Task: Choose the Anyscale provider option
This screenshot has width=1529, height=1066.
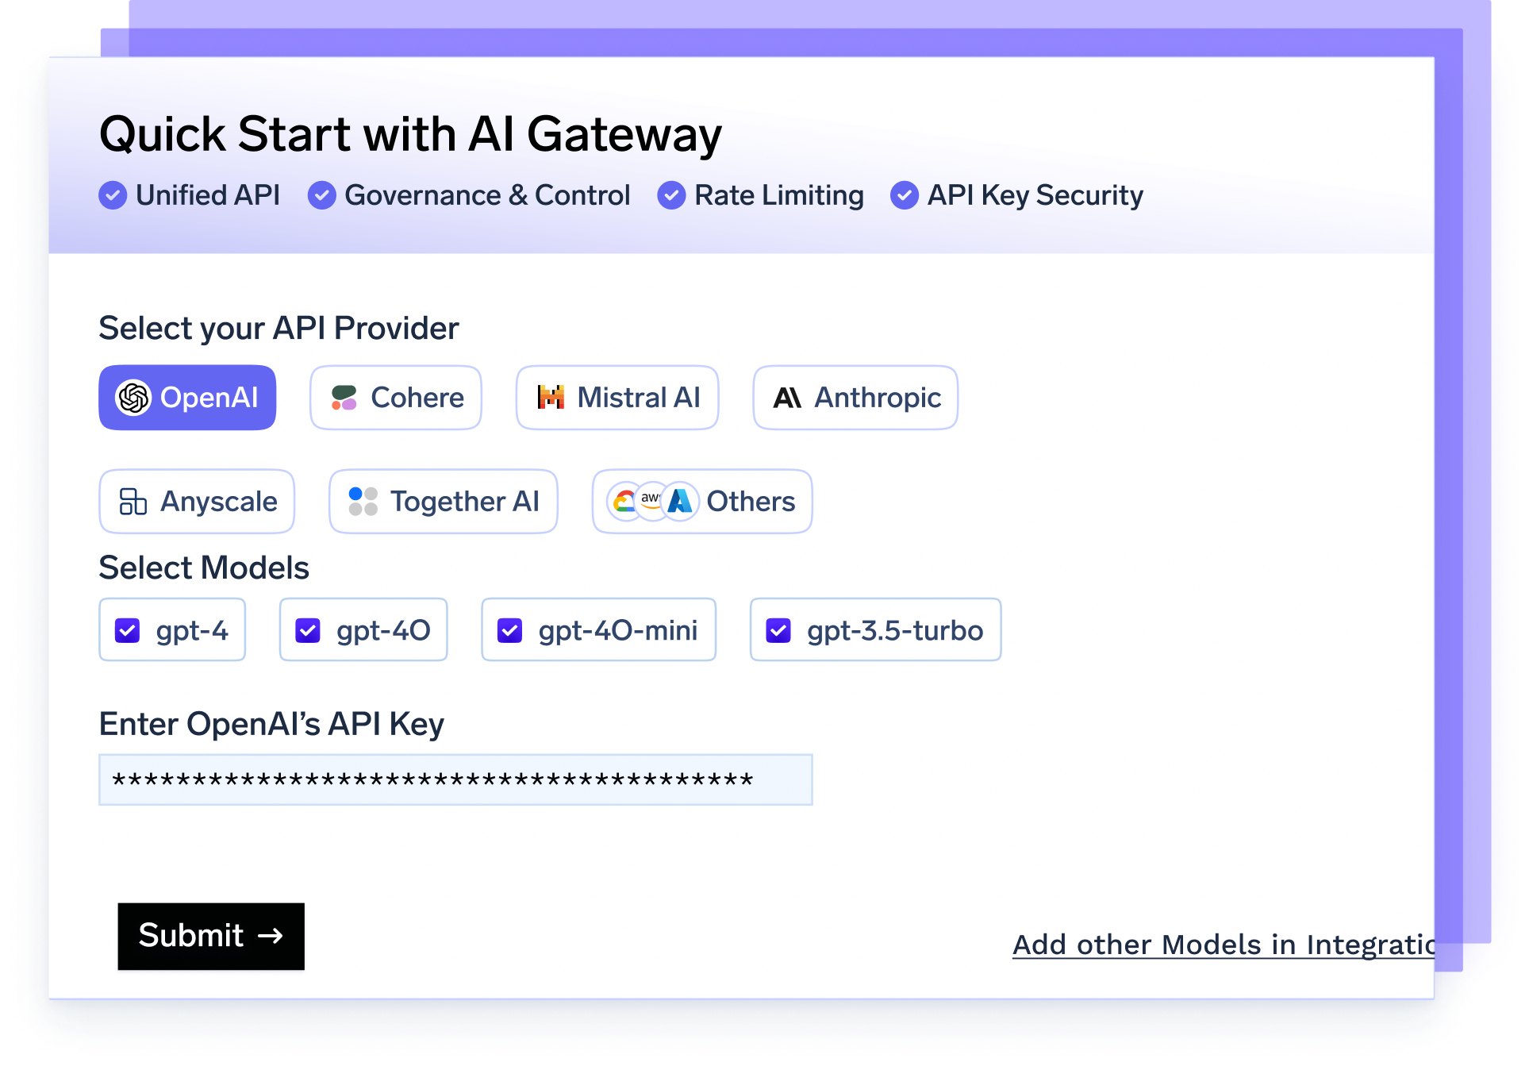Action: [x=197, y=502]
